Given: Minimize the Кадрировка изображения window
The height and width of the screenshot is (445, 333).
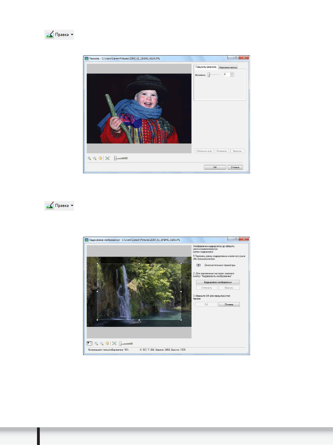Looking at the screenshot, I should click(230, 239).
